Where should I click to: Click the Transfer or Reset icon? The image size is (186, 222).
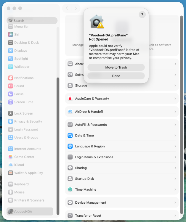[x=70, y=215]
